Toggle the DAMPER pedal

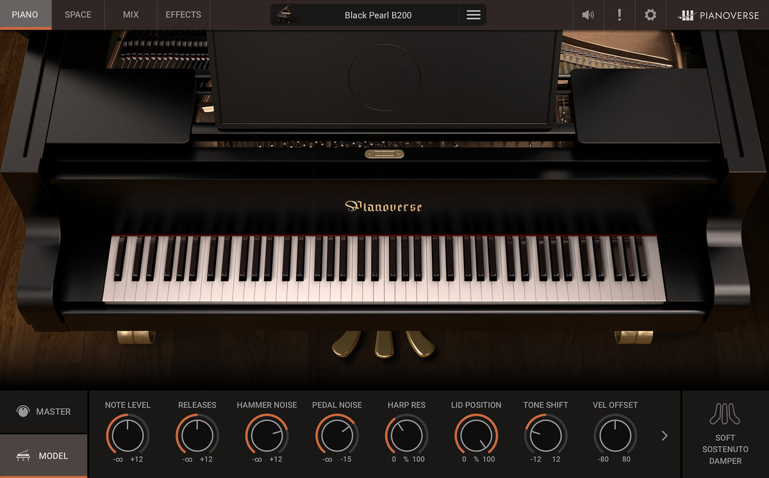click(x=725, y=461)
